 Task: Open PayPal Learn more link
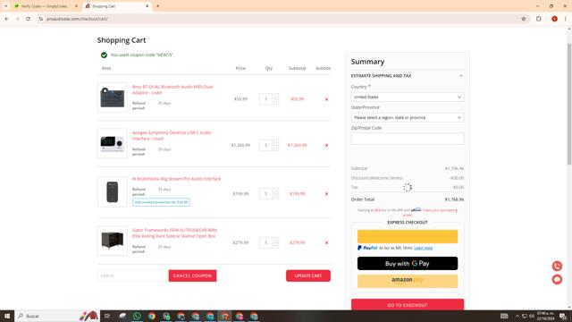click(x=423, y=248)
